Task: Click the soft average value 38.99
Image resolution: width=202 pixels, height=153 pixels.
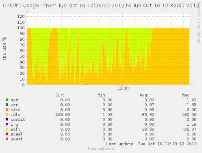Action: click(148, 129)
